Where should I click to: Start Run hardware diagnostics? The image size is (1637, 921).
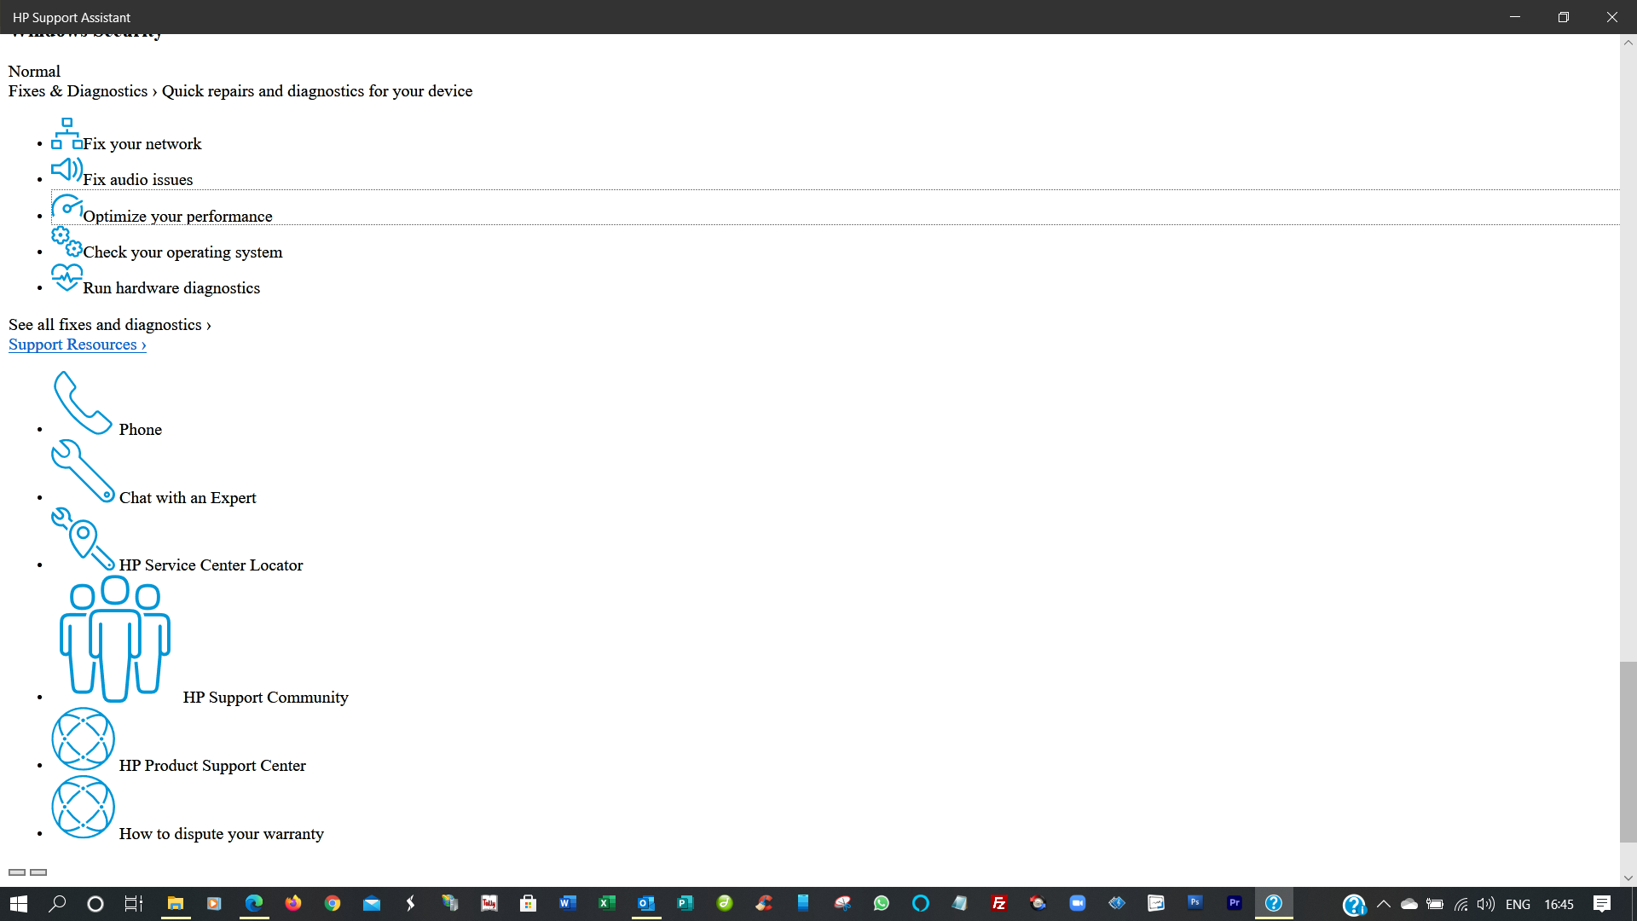(171, 288)
